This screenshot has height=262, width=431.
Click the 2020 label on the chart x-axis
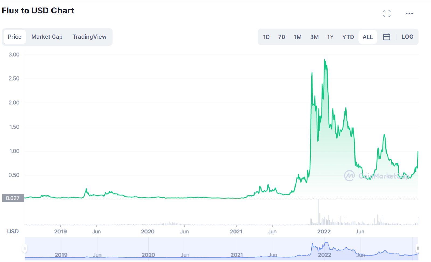148,232
